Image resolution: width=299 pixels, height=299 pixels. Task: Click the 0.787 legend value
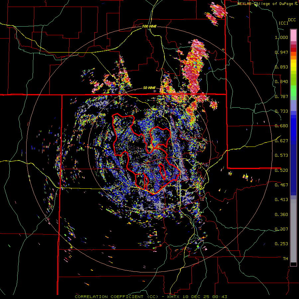(281, 96)
